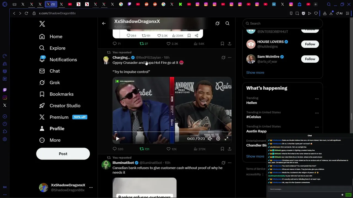Share the post with 54K views
The height and width of the screenshot is (198, 353).
[x=229, y=44]
